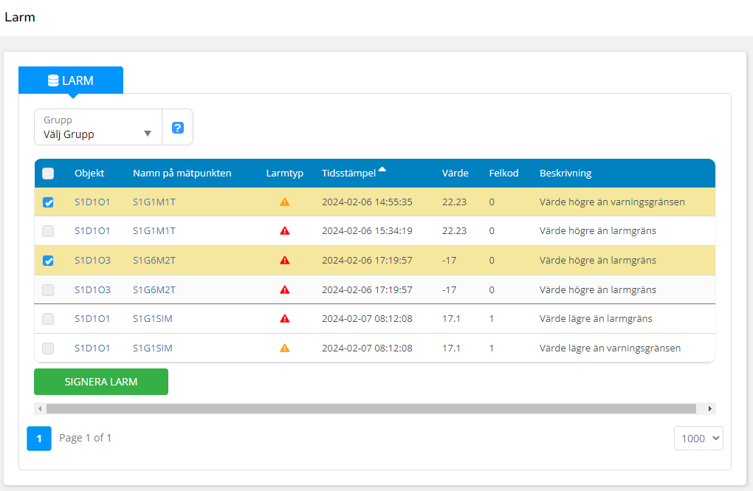Go to page 1 button

coord(39,439)
